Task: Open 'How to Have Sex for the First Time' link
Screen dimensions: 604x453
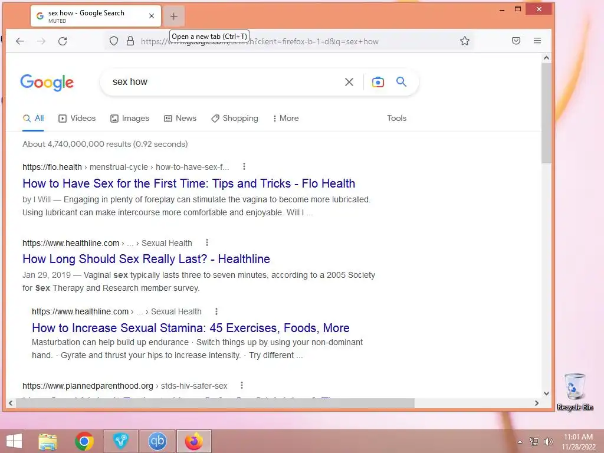Action: (189, 183)
